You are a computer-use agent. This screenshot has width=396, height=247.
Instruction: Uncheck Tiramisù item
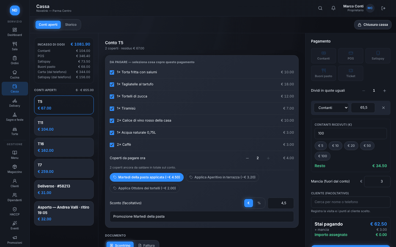(112, 109)
